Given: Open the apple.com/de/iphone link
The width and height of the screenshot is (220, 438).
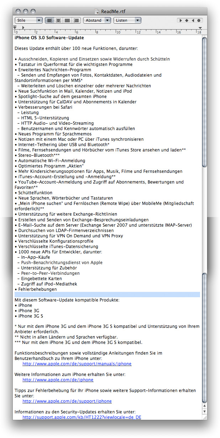Looking at the screenshot, I should click(x=58, y=380).
